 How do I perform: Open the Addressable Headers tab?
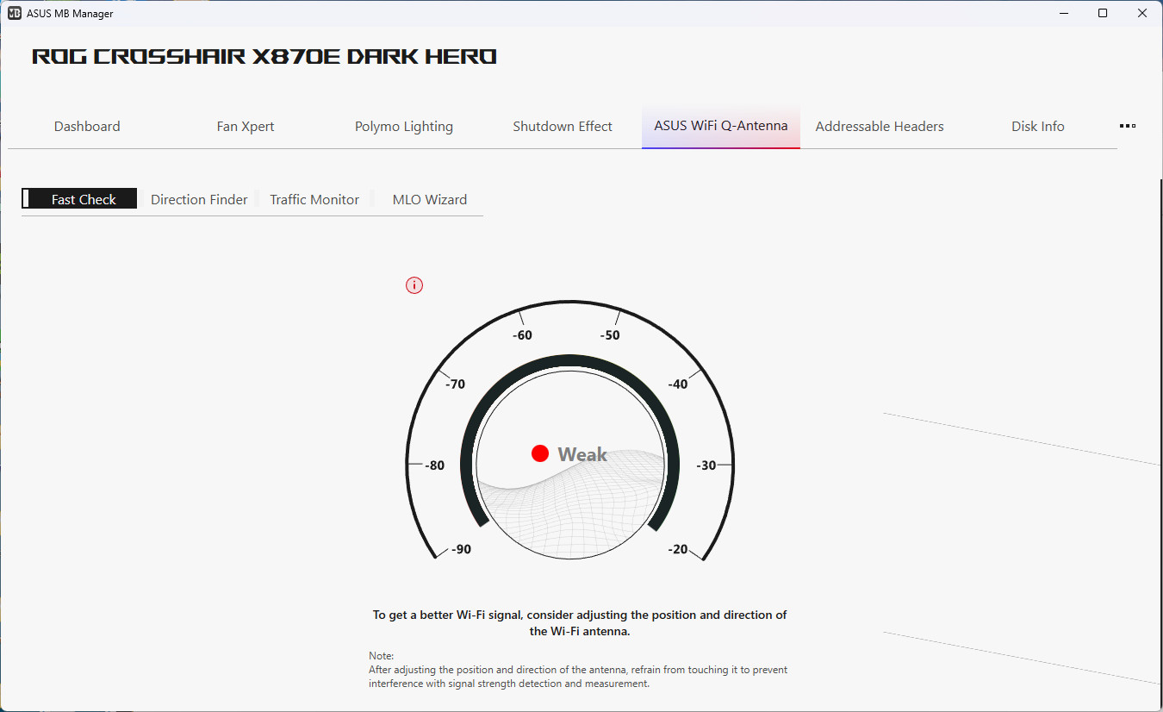click(x=880, y=127)
